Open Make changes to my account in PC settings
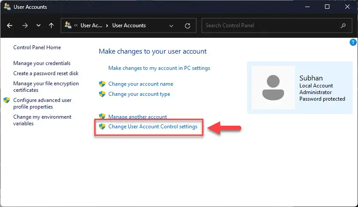The width and height of the screenshot is (358, 207). [159, 68]
